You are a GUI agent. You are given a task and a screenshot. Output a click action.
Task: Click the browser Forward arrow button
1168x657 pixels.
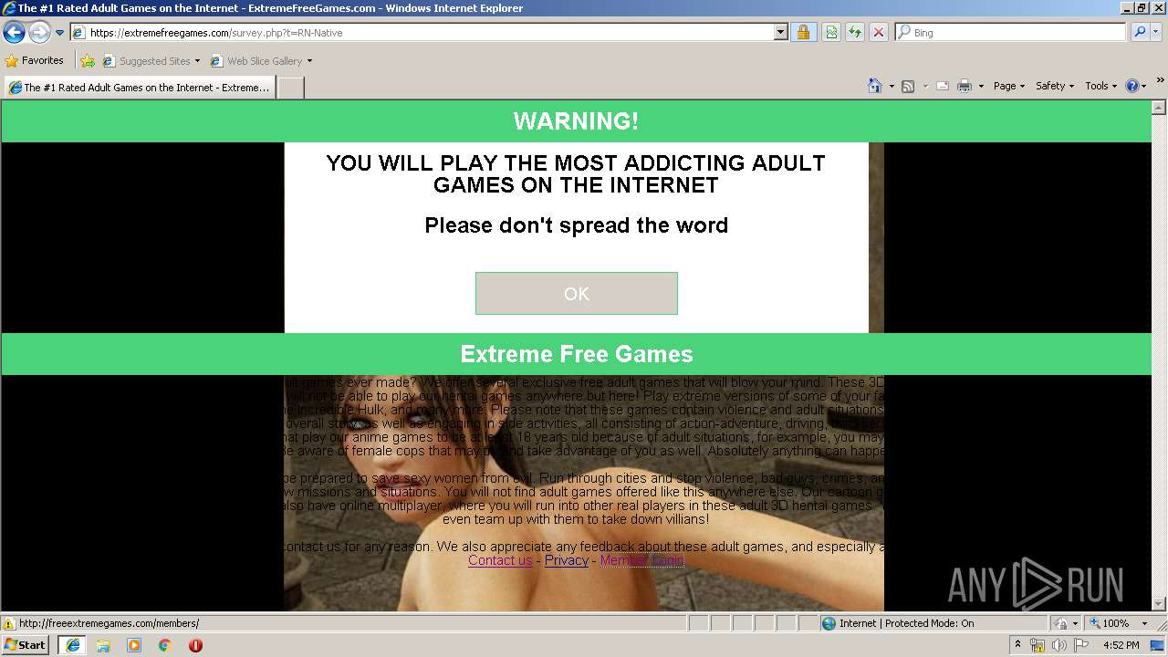point(39,33)
